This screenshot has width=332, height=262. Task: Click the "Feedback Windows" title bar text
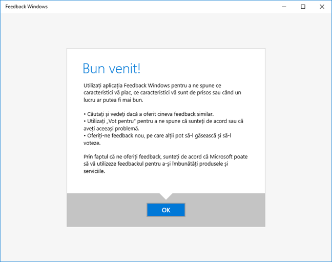[x=27, y=7]
